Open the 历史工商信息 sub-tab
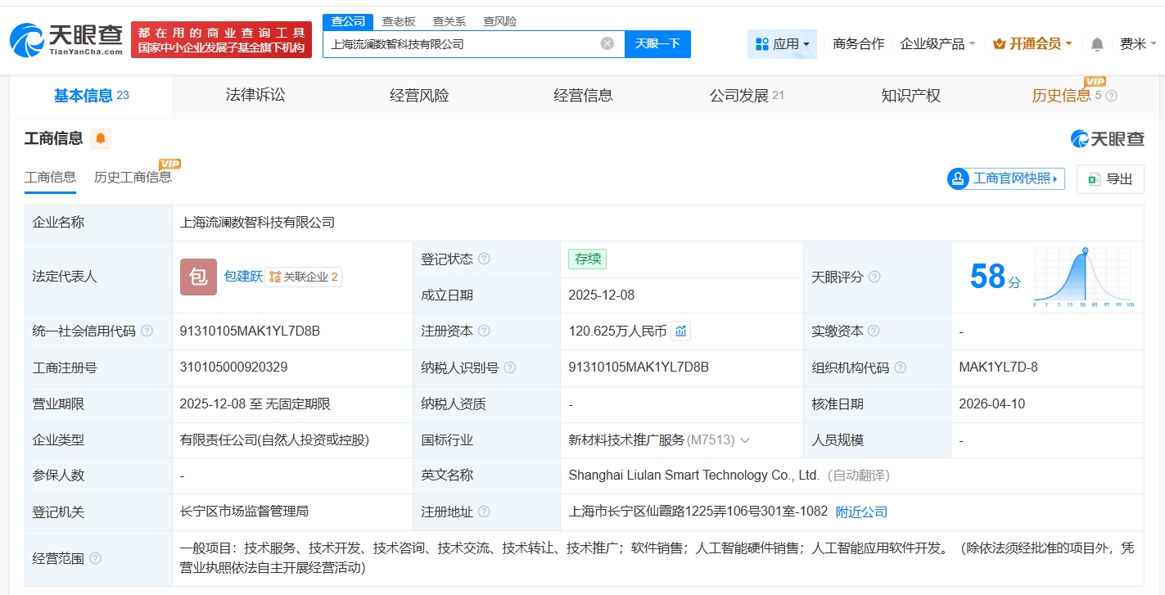The width and height of the screenshot is (1165, 595). tap(133, 177)
